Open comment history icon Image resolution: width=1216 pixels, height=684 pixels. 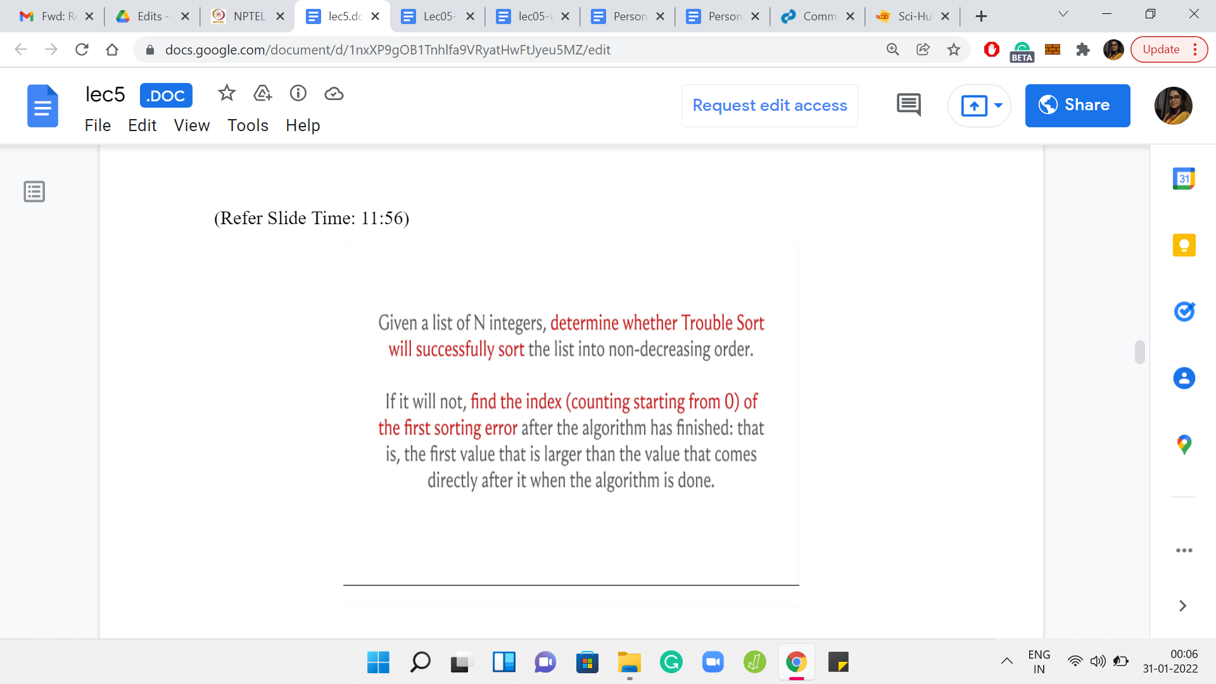point(908,105)
